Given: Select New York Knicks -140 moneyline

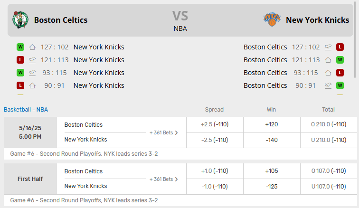Looking at the screenshot, I should point(272,140).
